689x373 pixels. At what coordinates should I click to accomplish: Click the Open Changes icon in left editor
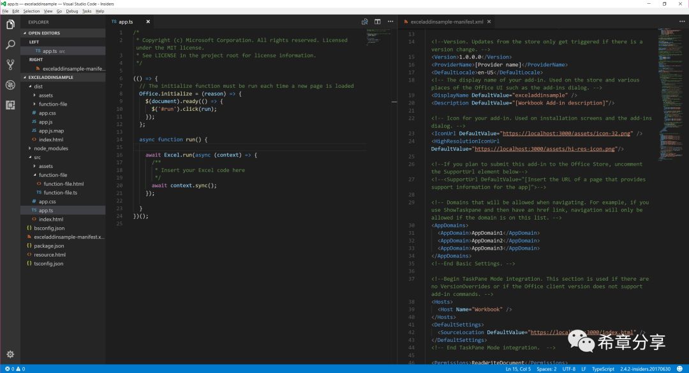click(365, 22)
